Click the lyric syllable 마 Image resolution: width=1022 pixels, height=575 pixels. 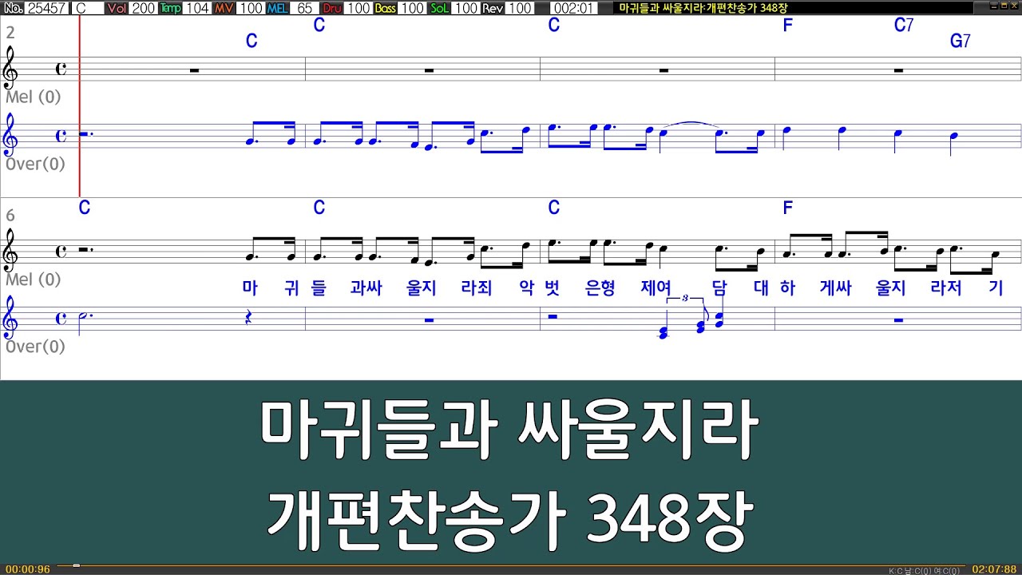250,288
